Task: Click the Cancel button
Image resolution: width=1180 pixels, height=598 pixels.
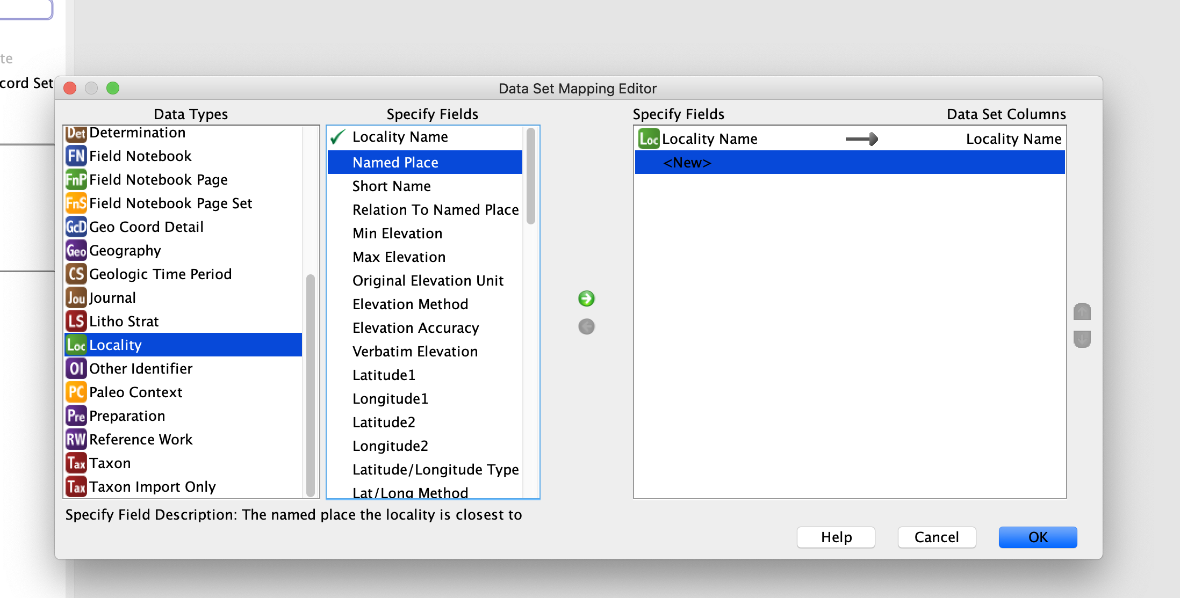Action: point(937,537)
